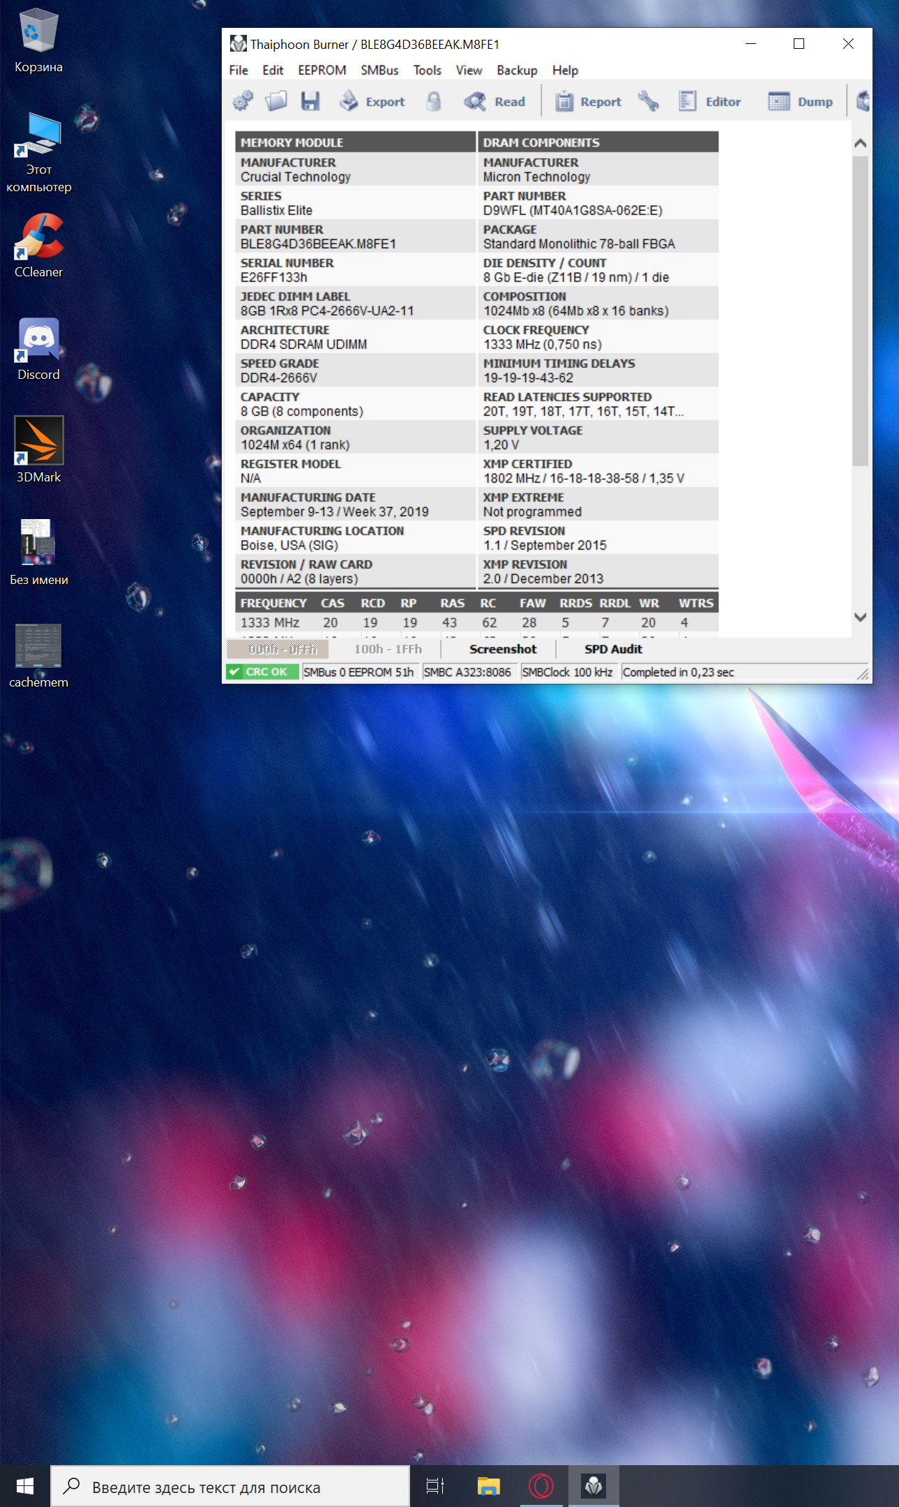Viewport: 899px width, 1507px height.
Task: Click the Thaiphoon Burner taskbar icon
Action: click(594, 1486)
